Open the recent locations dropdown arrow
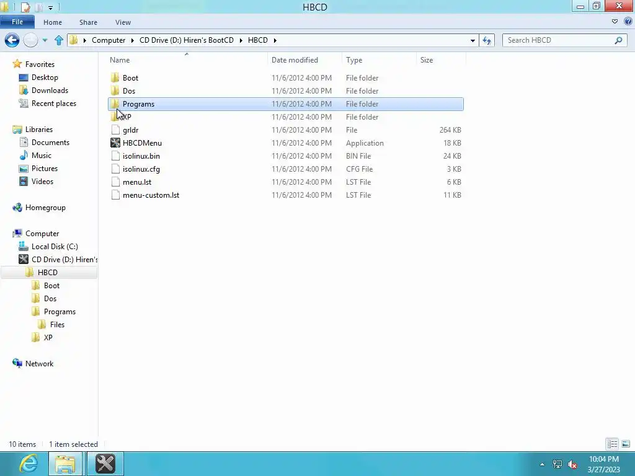 45,40
